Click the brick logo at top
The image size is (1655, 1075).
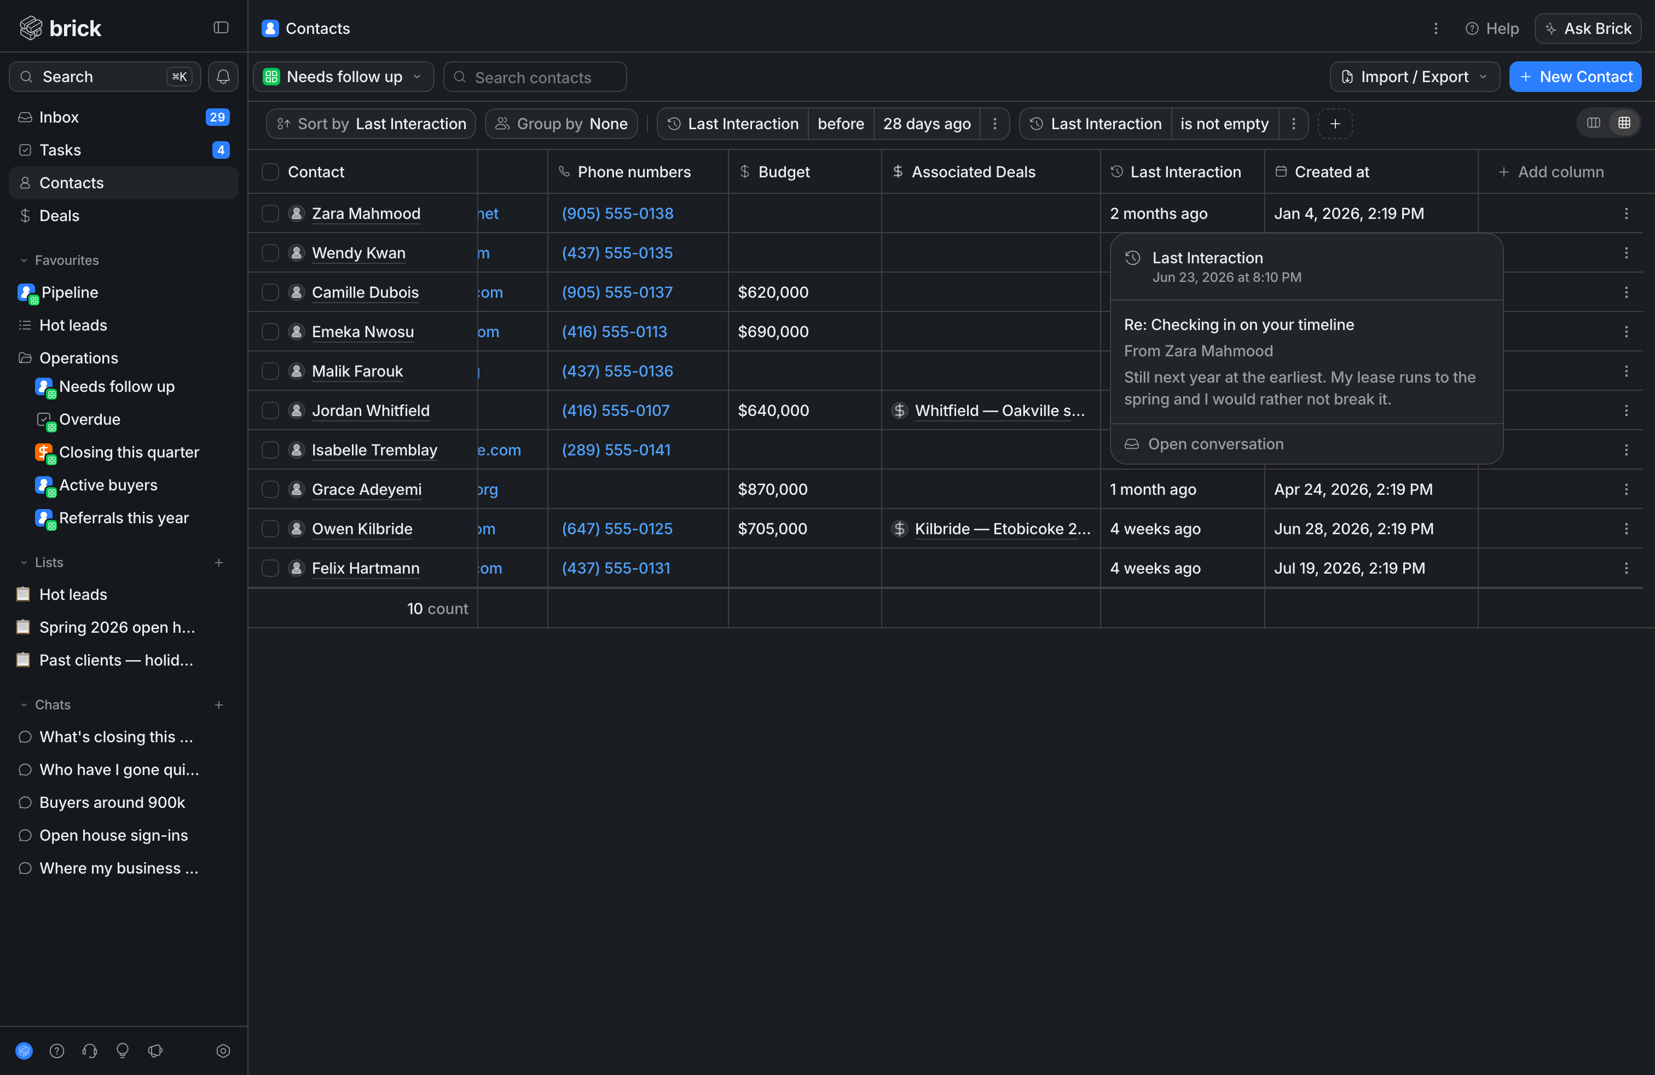[61, 28]
